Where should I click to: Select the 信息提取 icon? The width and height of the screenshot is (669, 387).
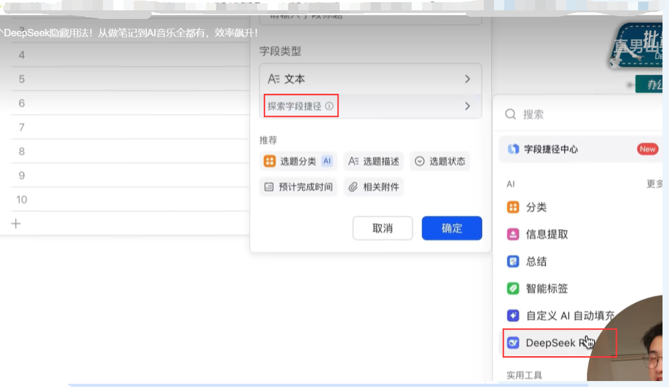click(512, 234)
